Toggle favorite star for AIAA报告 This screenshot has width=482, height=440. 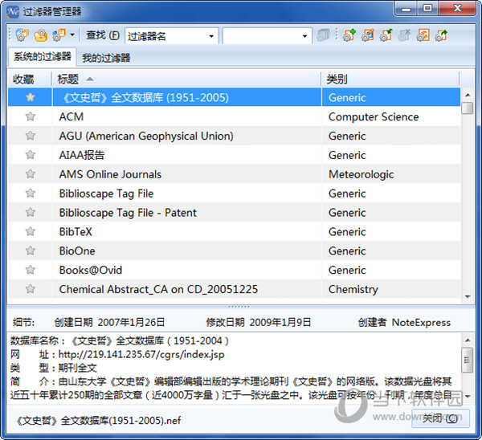(31, 155)
